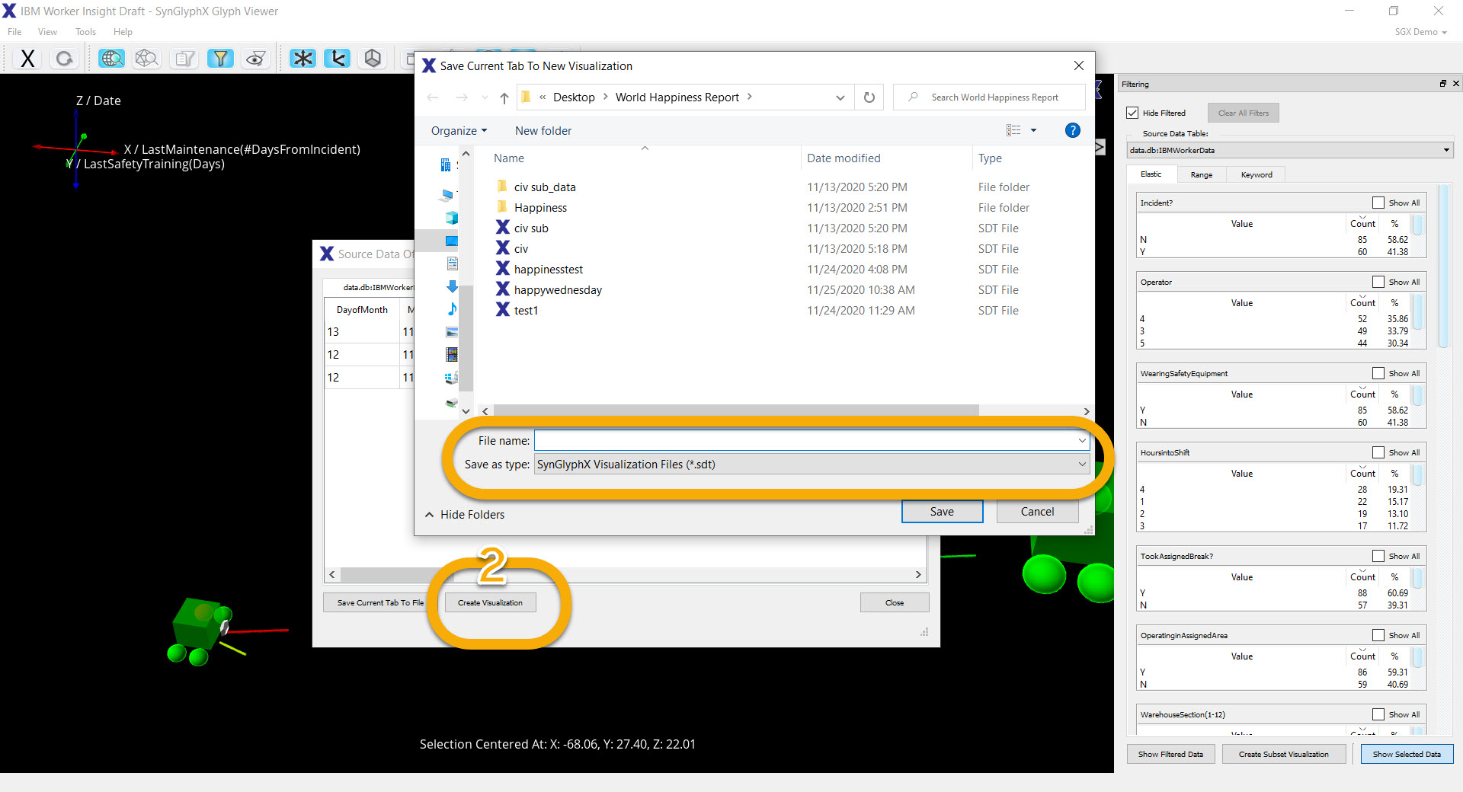This screenshot has height=792, width=1463.
Task: Click the Show Filtered Data button
Action: pos(1170,754)
